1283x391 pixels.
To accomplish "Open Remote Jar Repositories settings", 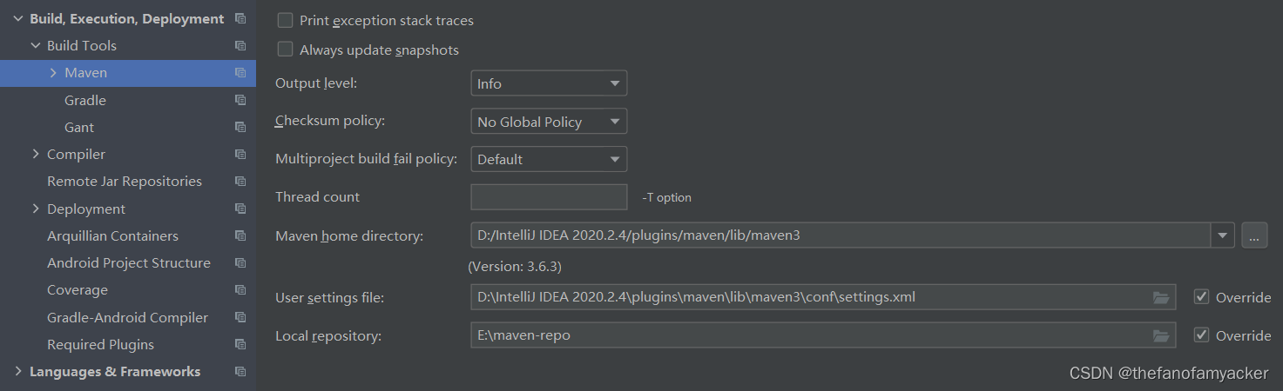I will click(x=125, y=181).
